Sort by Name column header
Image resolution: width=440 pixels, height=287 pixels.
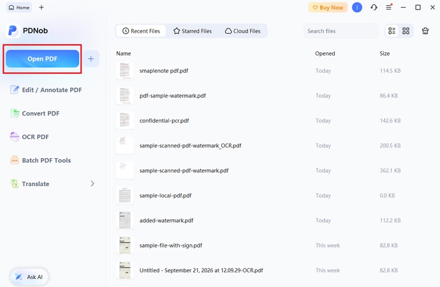[124, 54]
